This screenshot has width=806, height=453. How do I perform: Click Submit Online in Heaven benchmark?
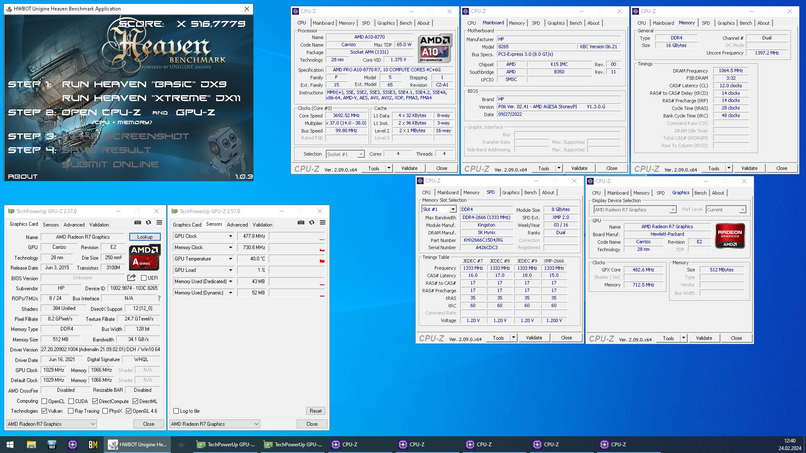click(x=110, y=164)
